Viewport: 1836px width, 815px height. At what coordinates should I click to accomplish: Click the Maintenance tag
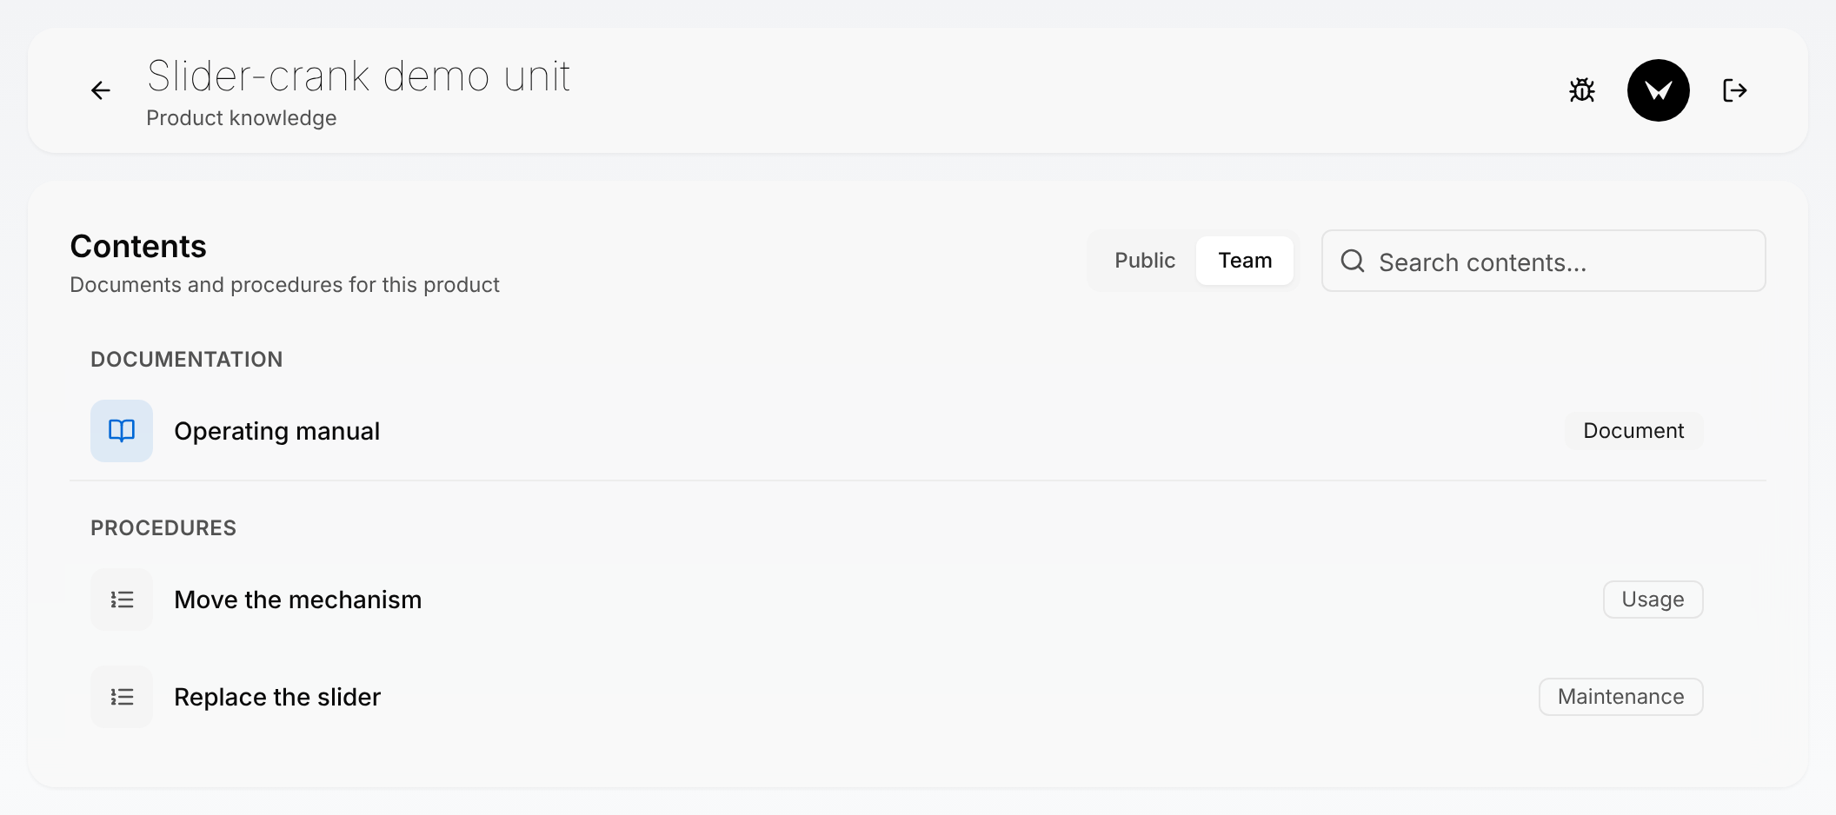click(1620, 697)
